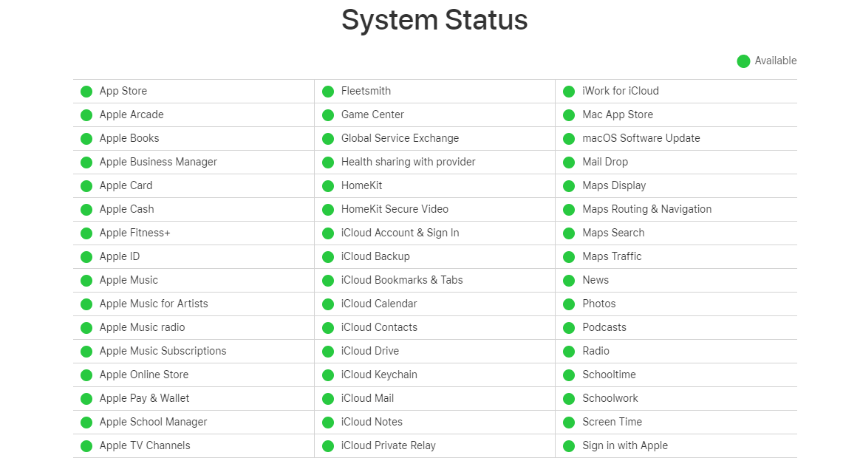843x458 pixels.
Task: Click the Available legend green dot
Action: click(x=743, y=61)
